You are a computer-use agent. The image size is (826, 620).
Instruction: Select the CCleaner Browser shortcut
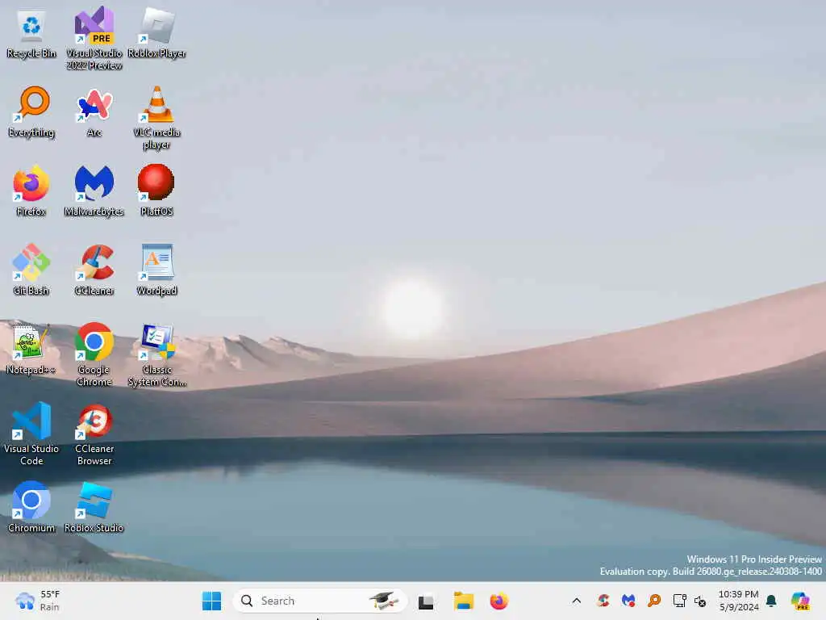point(94,434)
